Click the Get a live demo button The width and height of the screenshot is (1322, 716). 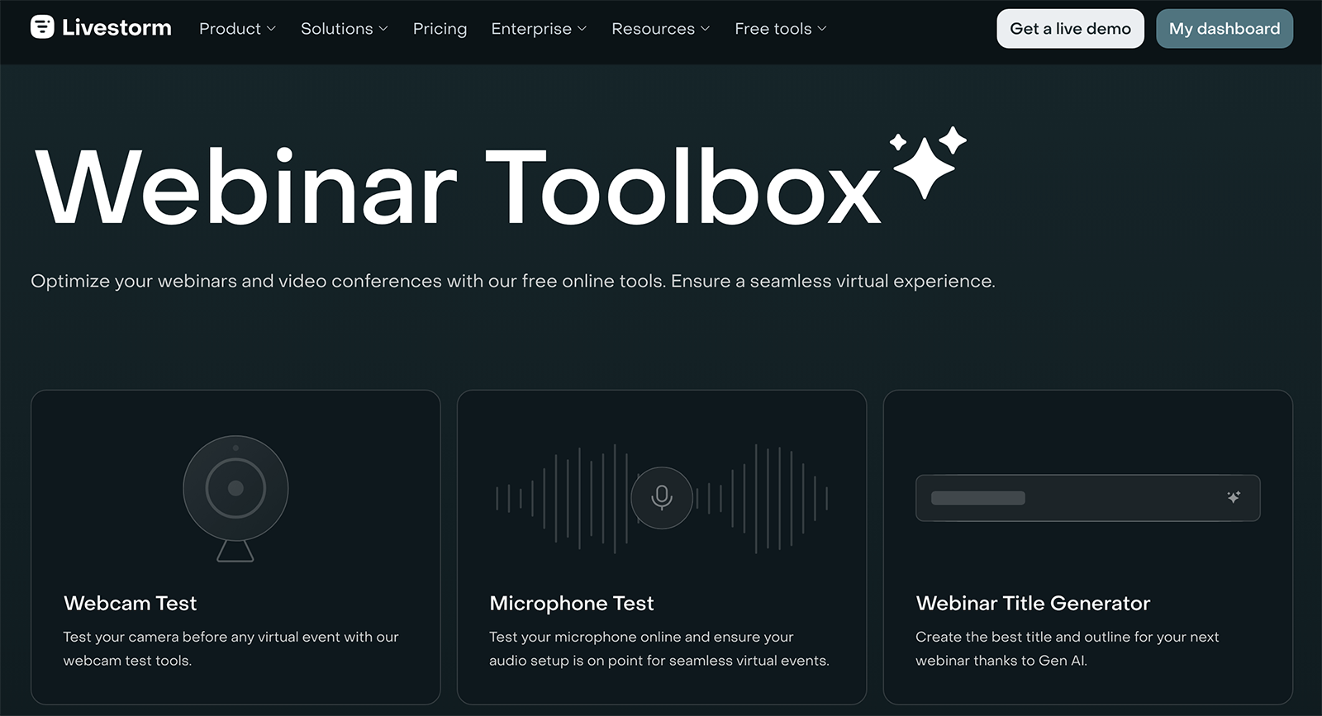click(x=1070, y=29)
